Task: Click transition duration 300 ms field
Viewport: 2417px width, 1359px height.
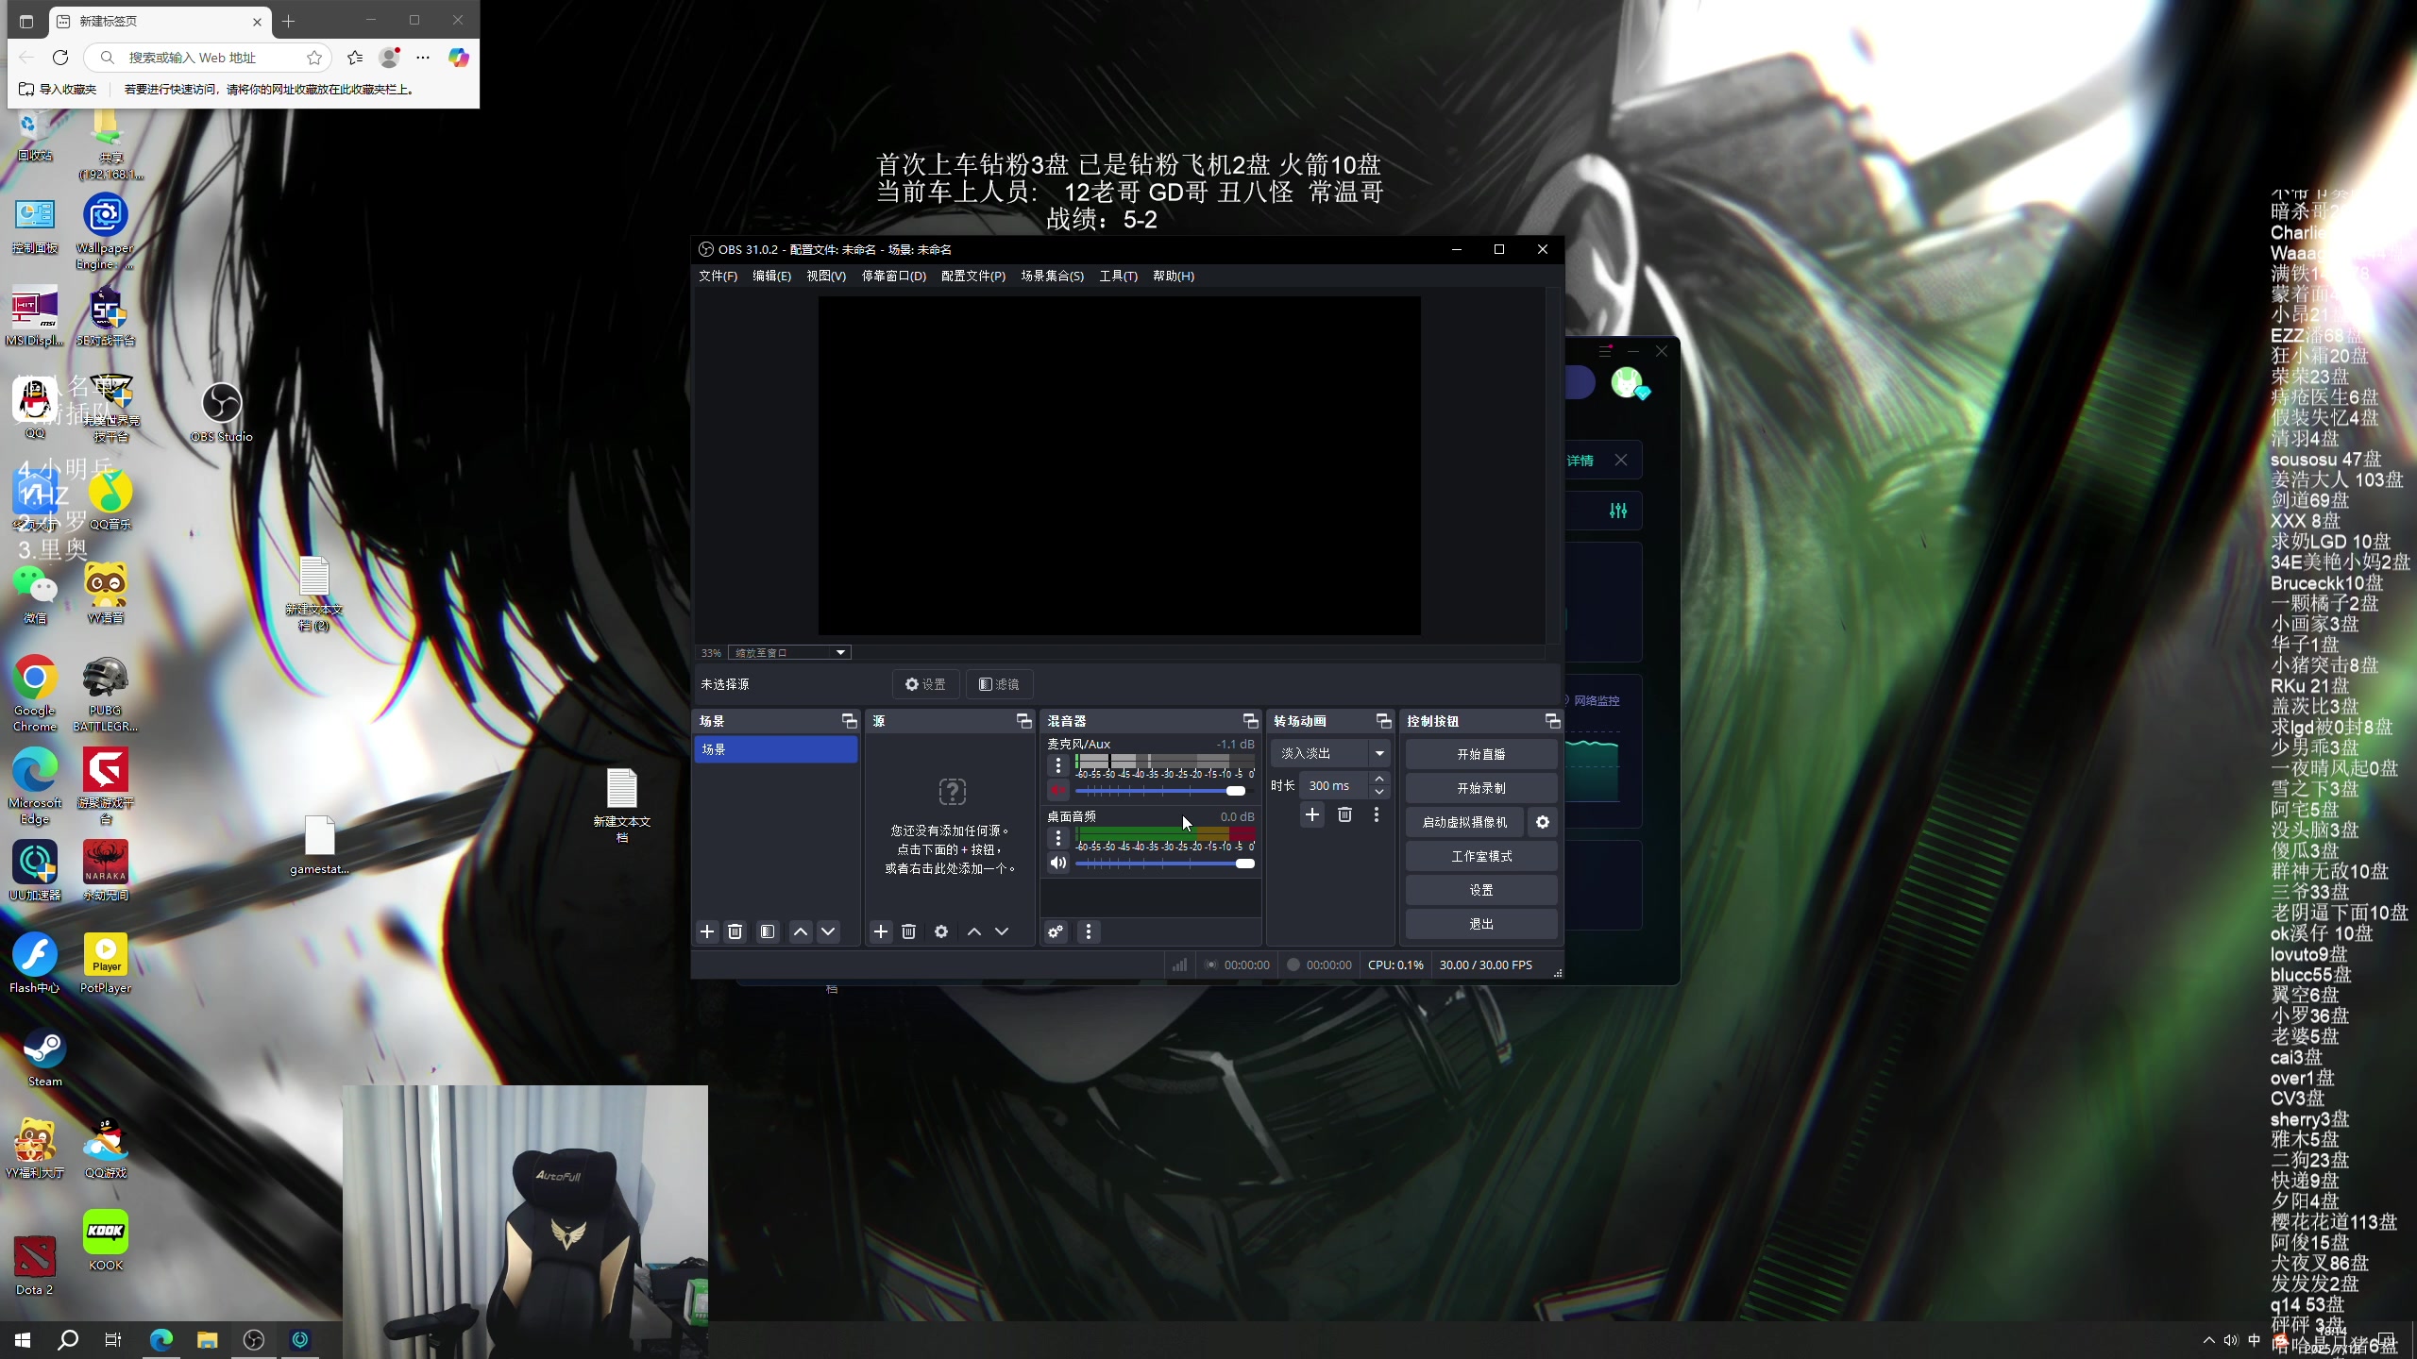Action: (x=1334, y=785)
